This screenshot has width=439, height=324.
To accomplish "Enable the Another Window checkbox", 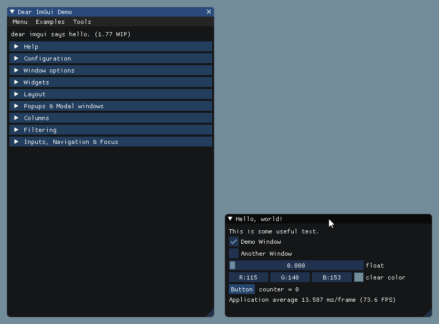I will pyautogui.click(x=234, y=253).
